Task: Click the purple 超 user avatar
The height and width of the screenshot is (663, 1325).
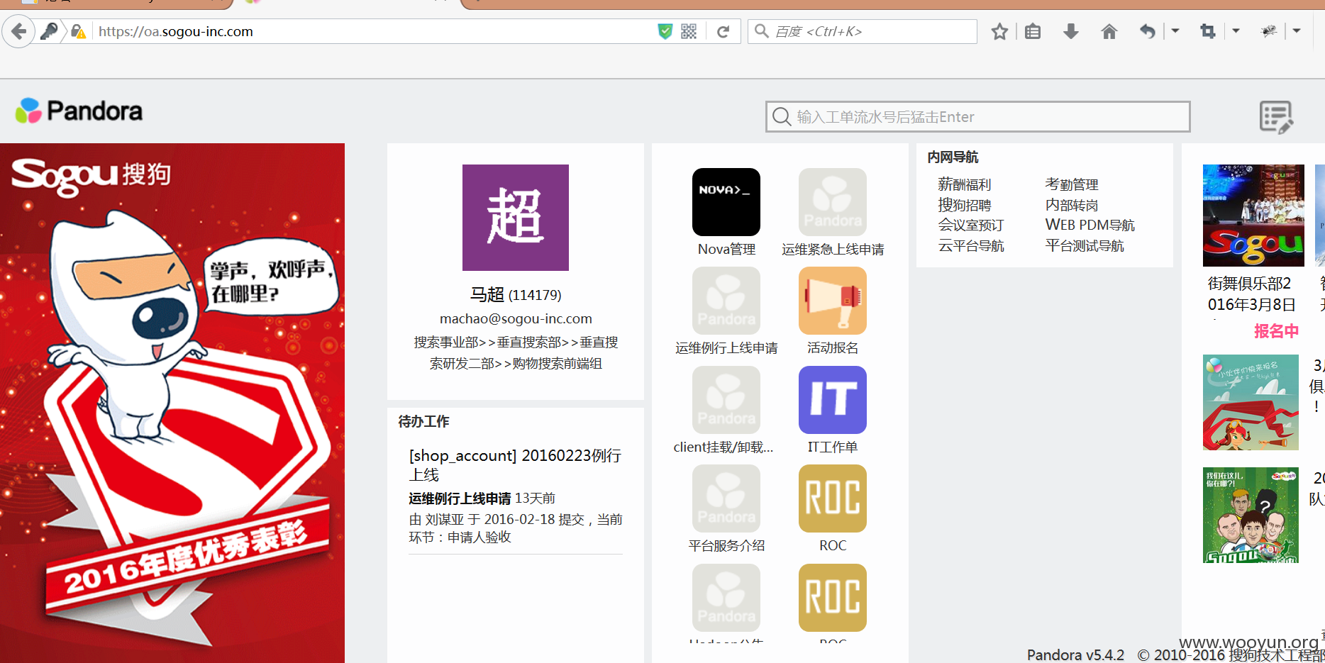Action: (x=516, y=218)
